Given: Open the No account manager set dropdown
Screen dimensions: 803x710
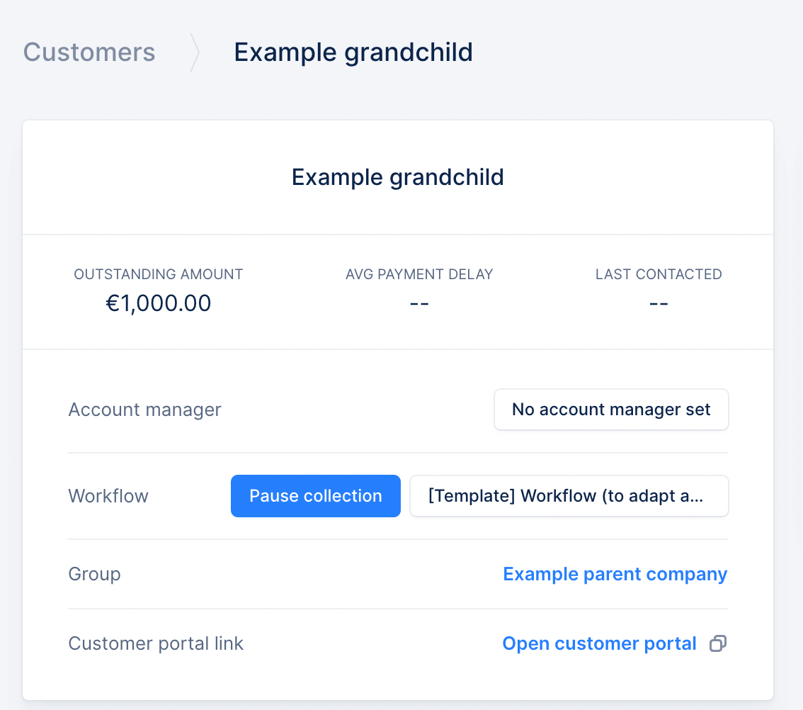Looking at the screenshot, I should tap(611, 410).
